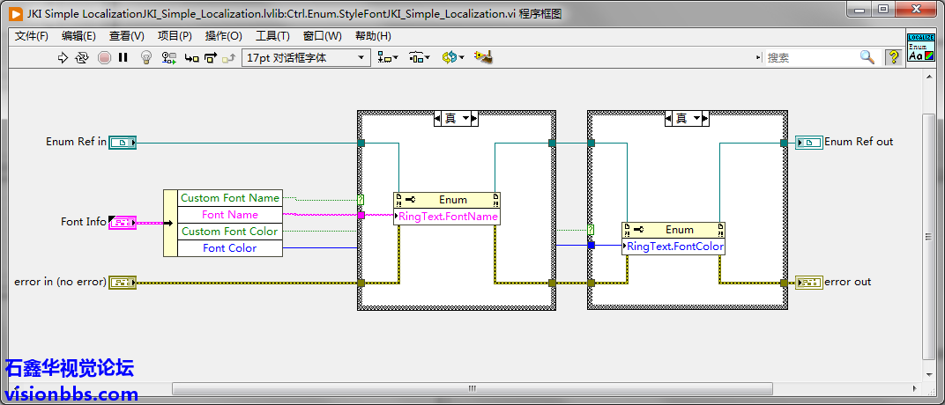Click next case arrow on left case structure
Viewport: 945px width, 405px height.
pyautogui.click(x=472, y=118)
